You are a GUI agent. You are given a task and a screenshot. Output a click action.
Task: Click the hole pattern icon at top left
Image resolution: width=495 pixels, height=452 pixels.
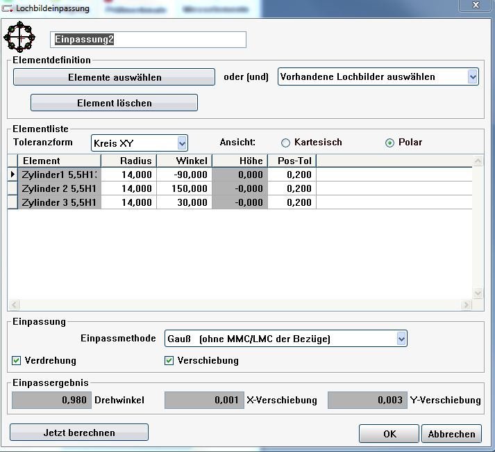(19, 37)
